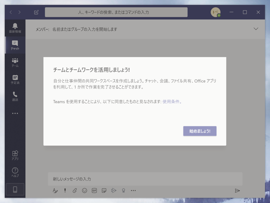Send the message with arrow icon
The height and width of the screenshot is (203, 270).
tap(237, 190)
